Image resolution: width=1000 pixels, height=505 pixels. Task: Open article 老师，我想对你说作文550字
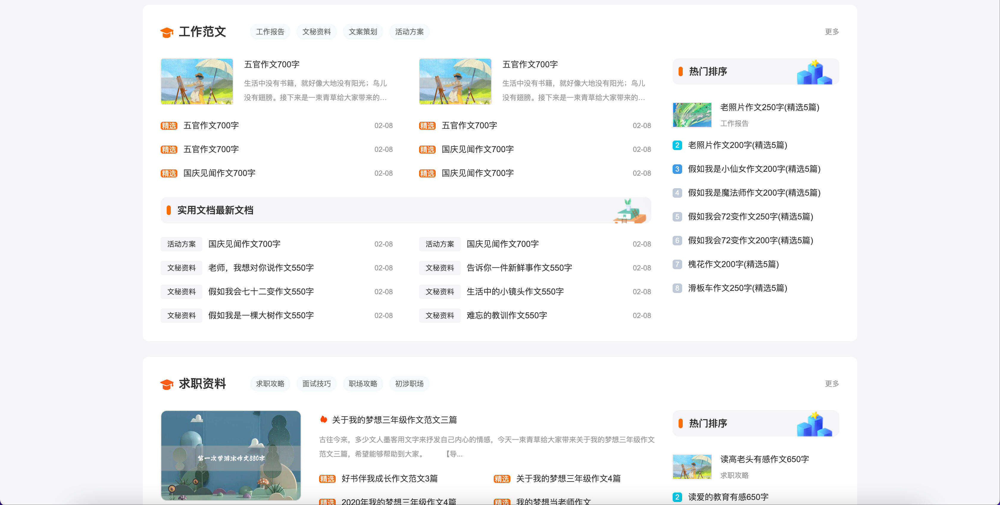click(x=261, y=268)
